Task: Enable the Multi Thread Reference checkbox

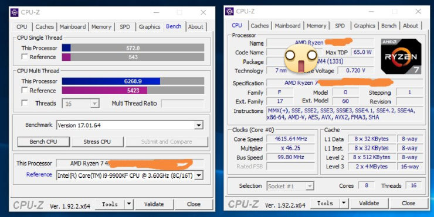Action: [25, 90]
